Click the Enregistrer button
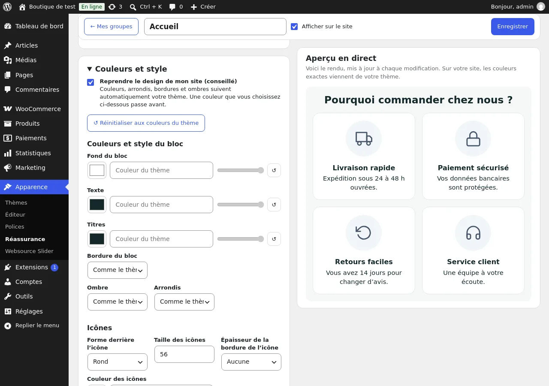This screenshot has width=549, height=386. coord(513,27)
